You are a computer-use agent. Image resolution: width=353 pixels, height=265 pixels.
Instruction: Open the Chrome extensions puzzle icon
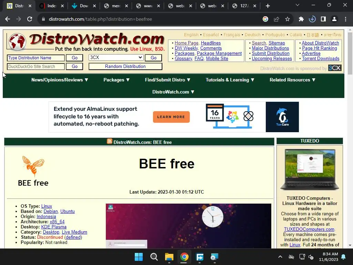point(301,19)
